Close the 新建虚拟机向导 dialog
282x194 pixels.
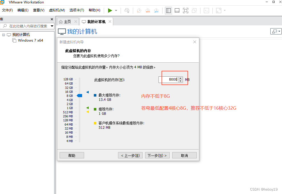click(x=194, y=42)
